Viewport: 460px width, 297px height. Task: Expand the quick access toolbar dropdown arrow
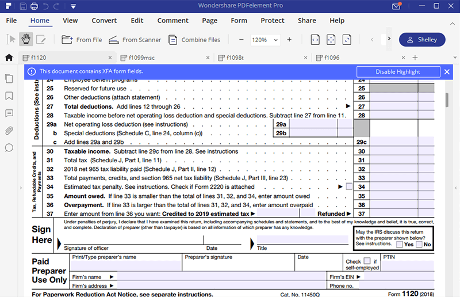click(x=74, y=7)
